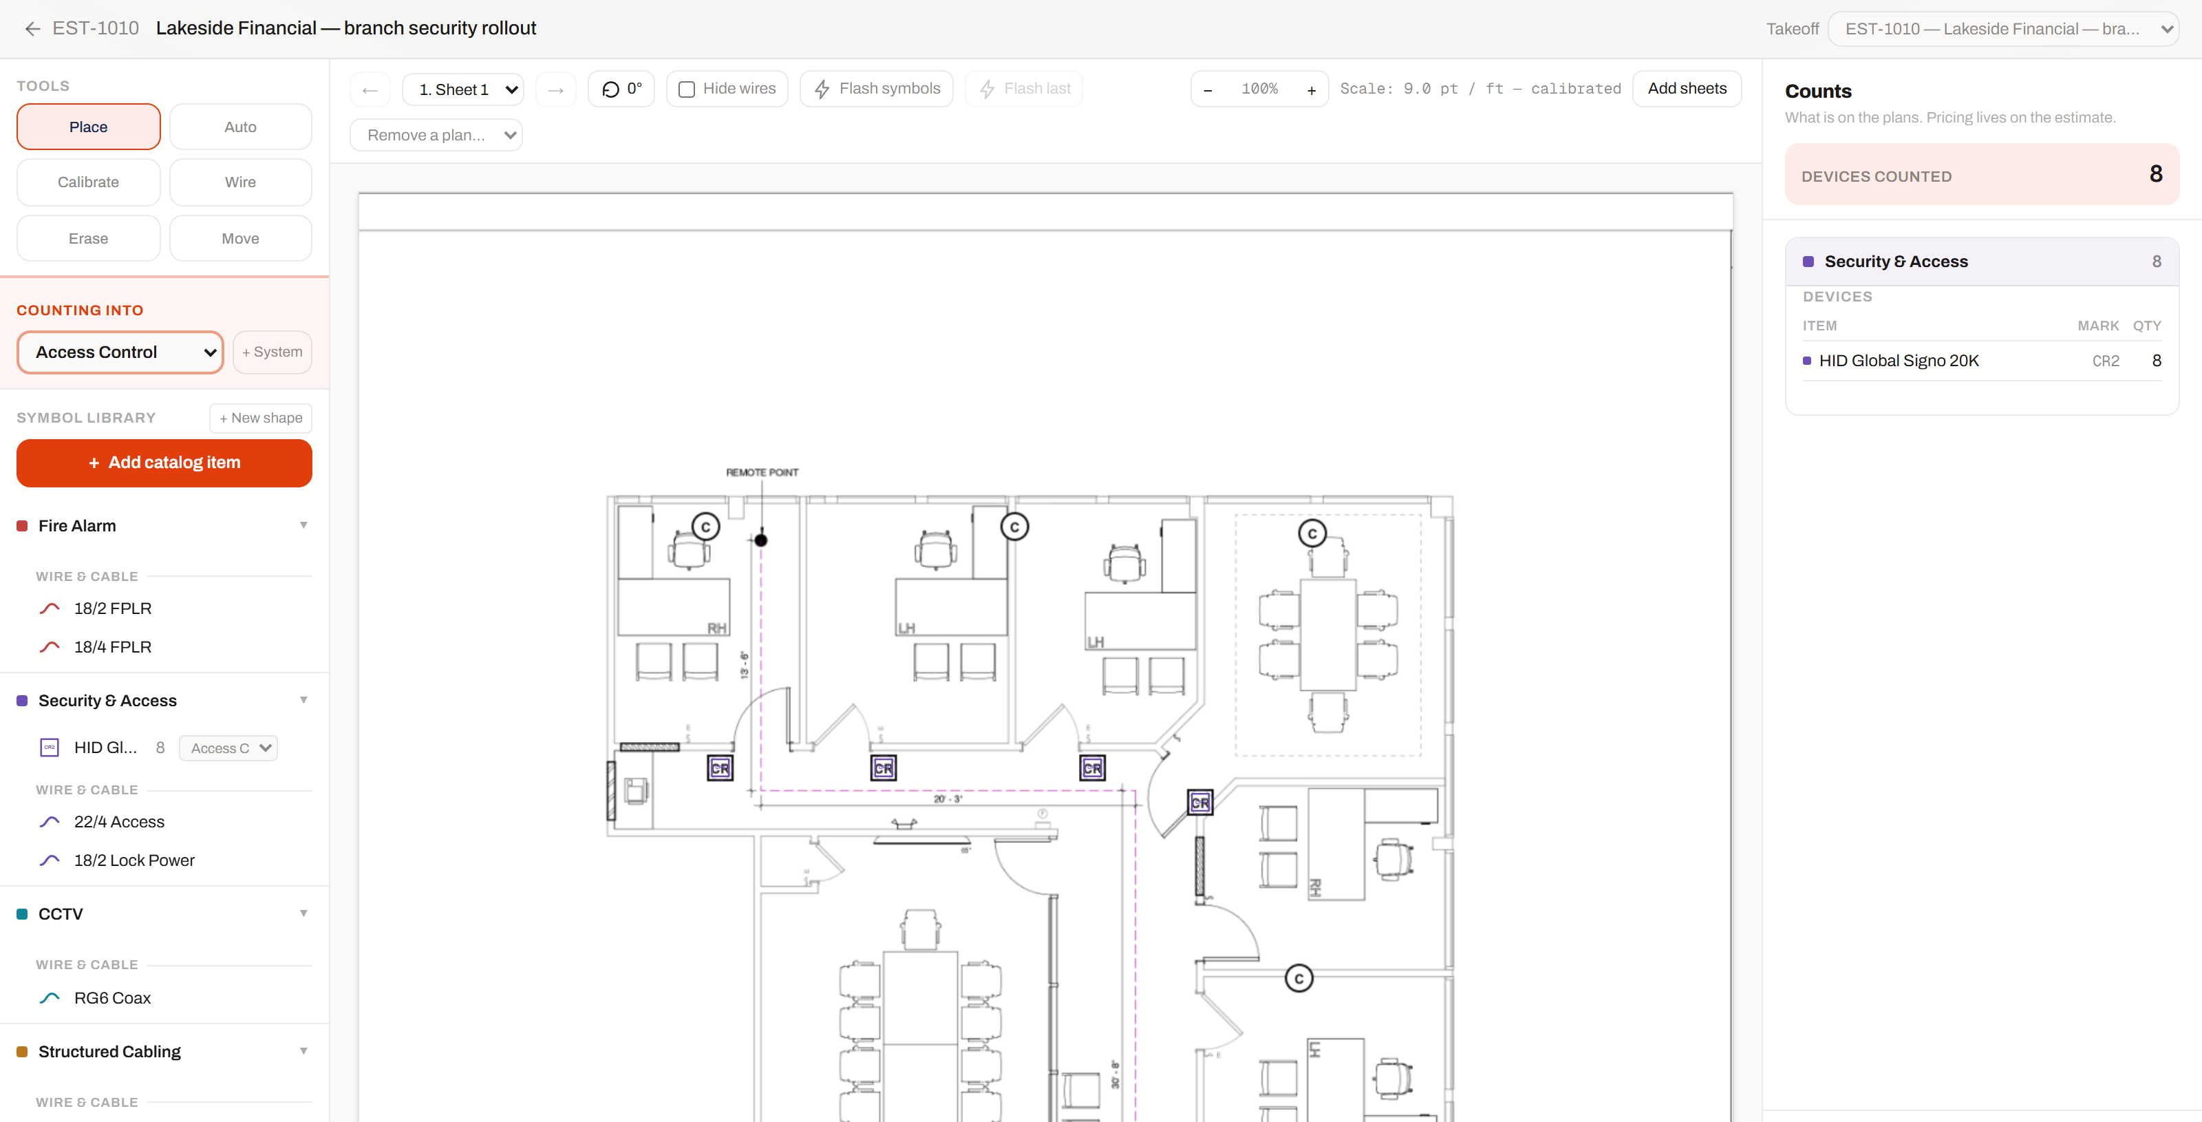Add a new system with + System
Screen dimensions: 2202x1122
272,352
